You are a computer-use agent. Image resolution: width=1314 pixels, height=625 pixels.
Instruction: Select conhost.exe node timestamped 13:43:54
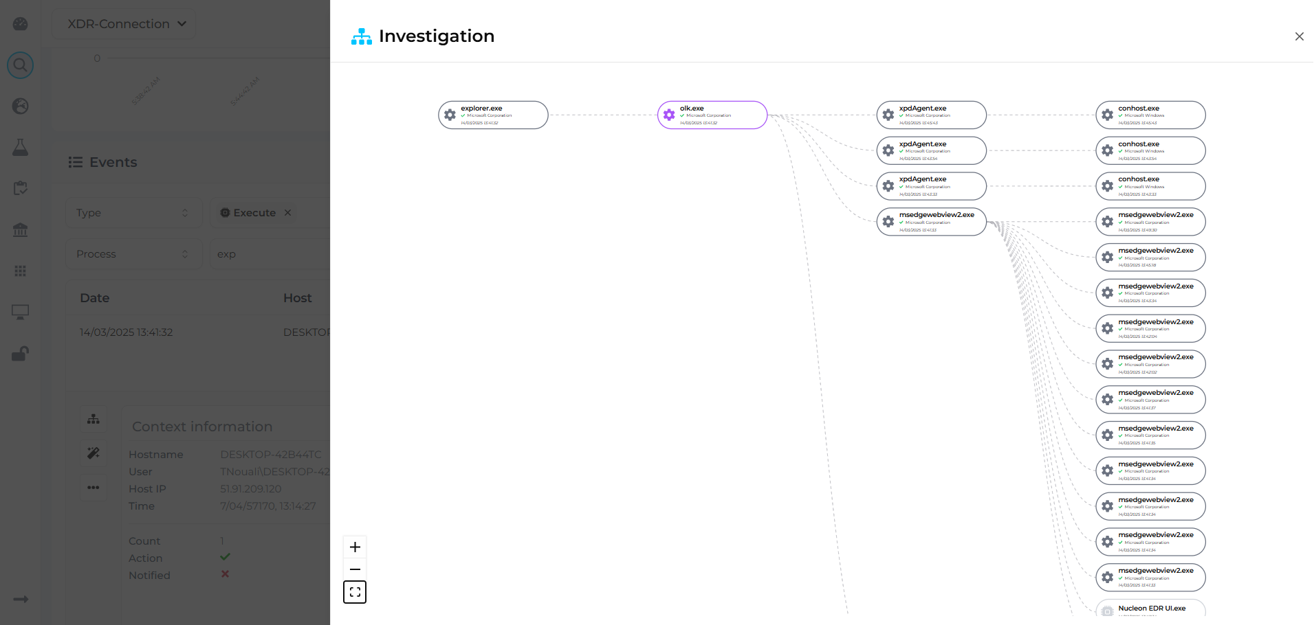point(1150,150)
